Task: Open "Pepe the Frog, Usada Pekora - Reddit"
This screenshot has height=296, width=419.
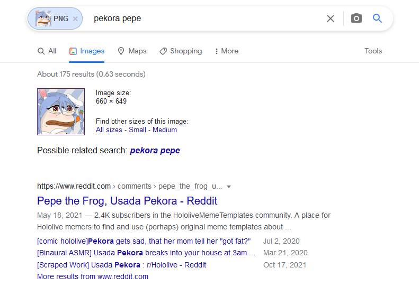Action: pyautogui.click(x=127, y=201)
